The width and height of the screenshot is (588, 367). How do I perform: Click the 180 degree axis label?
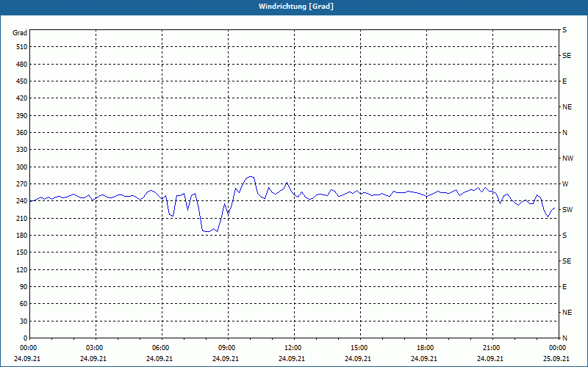21,235
